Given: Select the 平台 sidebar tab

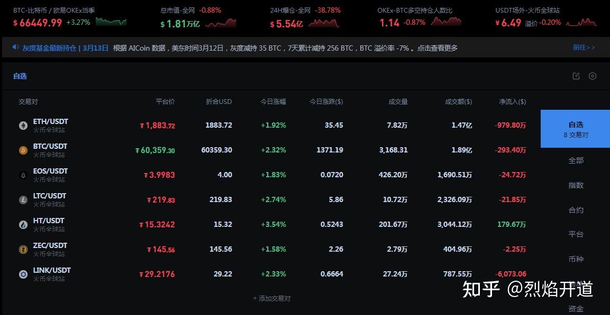Looking at the screenshot, I should pos(576,234).
